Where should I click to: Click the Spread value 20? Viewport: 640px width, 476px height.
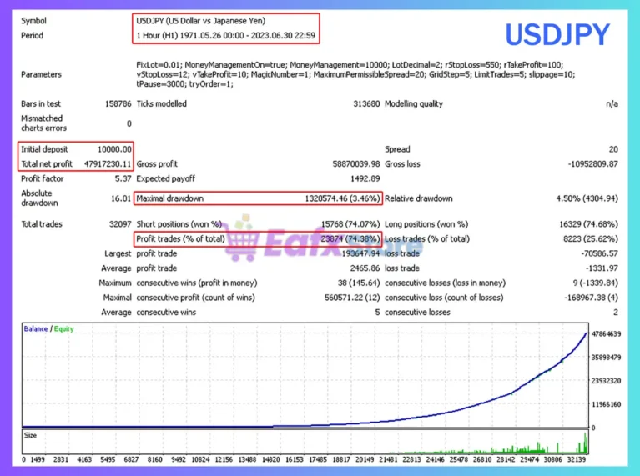[612, 149]
